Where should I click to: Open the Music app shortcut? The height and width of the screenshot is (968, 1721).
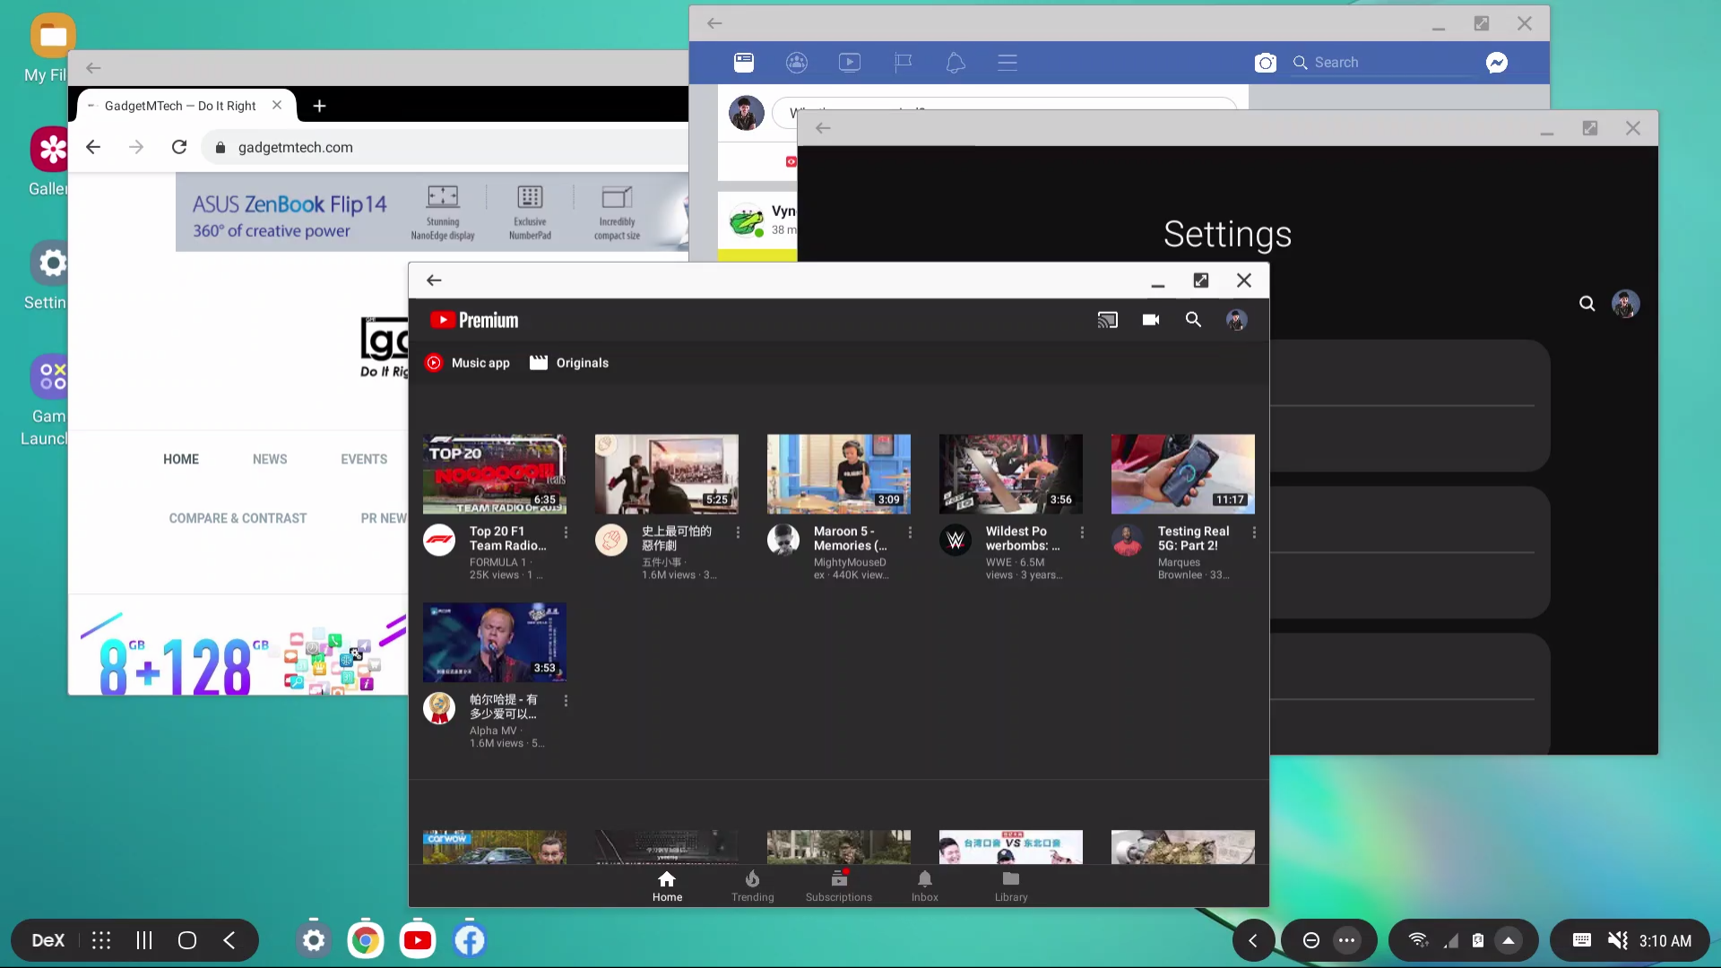pyautogui.click(x=468, y=363)
